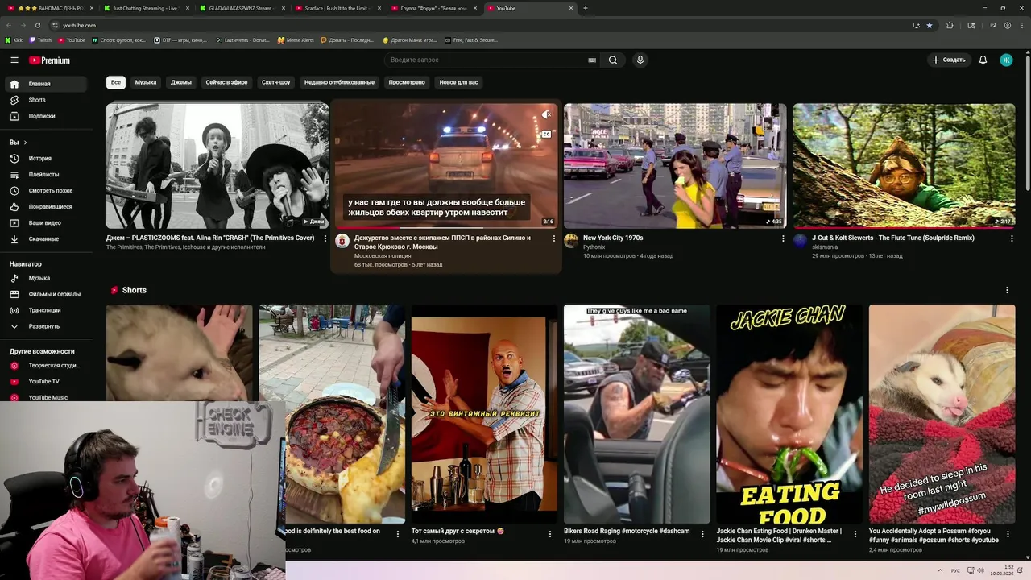Open options for Тот самый друг short
Screen dimensions: 1031x580
point(550,533)
